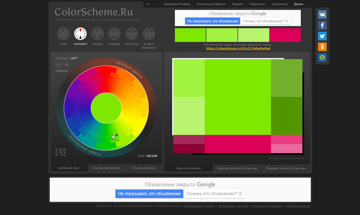Choose the тетрада scheme icon
The height and width of the screenshot is (215, 360).
click(114, 34)
